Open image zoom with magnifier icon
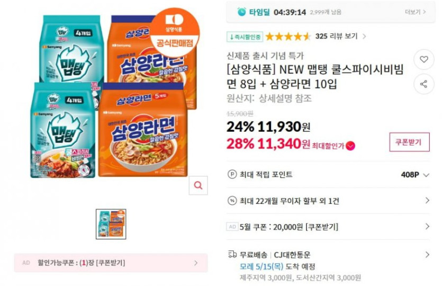This screenshot has width=442, height=286. (x=198, y=185)
